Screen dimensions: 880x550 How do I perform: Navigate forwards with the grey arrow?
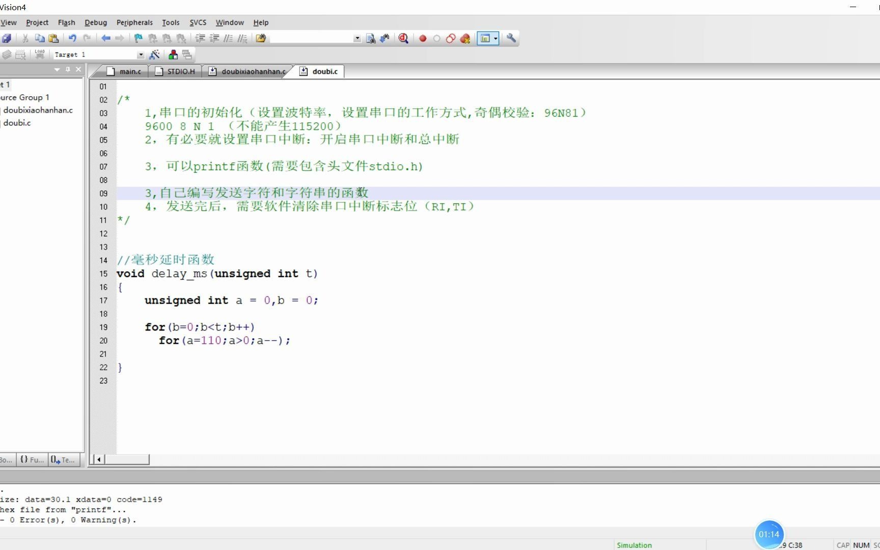point(120,38)
